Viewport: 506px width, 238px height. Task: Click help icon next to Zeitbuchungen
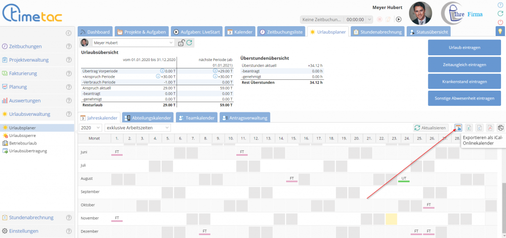coord(69,46)
